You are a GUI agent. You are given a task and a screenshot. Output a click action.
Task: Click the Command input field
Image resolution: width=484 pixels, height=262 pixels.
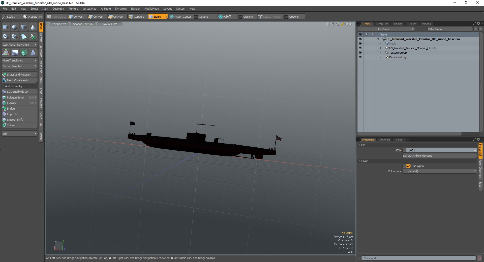418,258
